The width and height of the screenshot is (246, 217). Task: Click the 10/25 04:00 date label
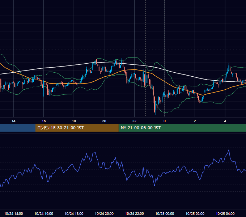pyautogui.click(x=225, y=213)
